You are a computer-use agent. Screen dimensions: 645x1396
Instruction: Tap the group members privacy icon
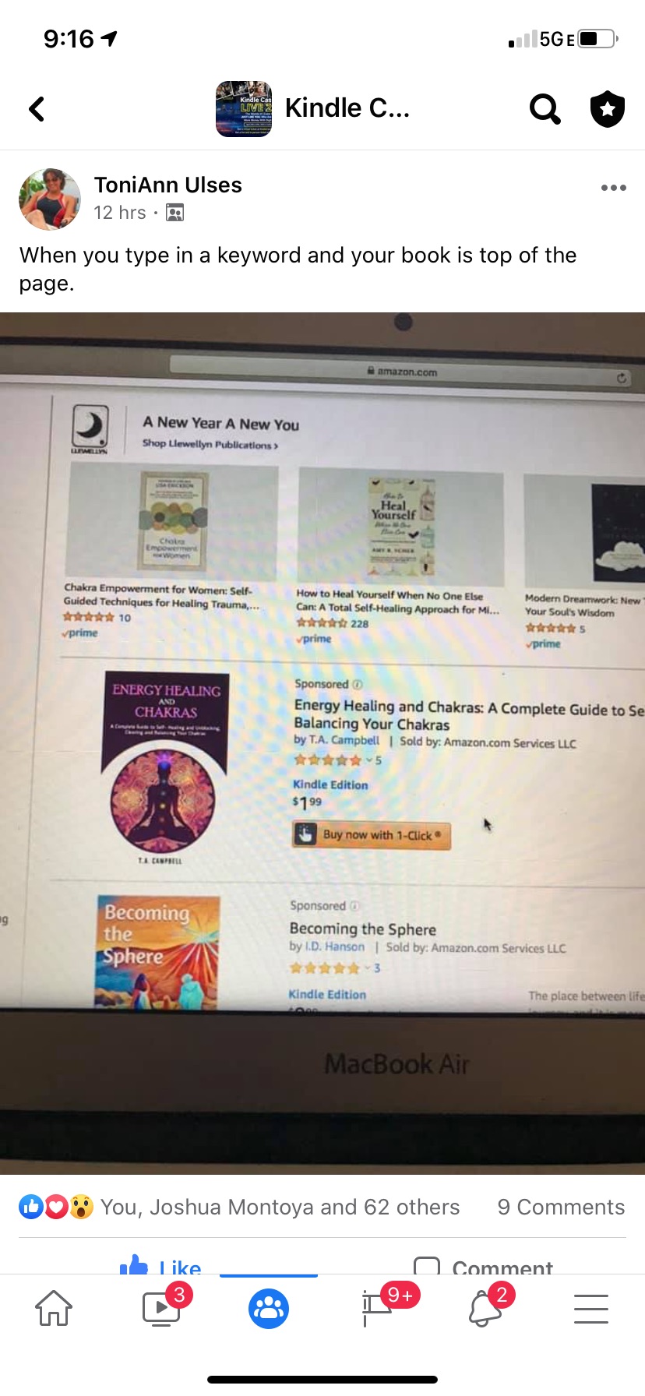(175, 213)
